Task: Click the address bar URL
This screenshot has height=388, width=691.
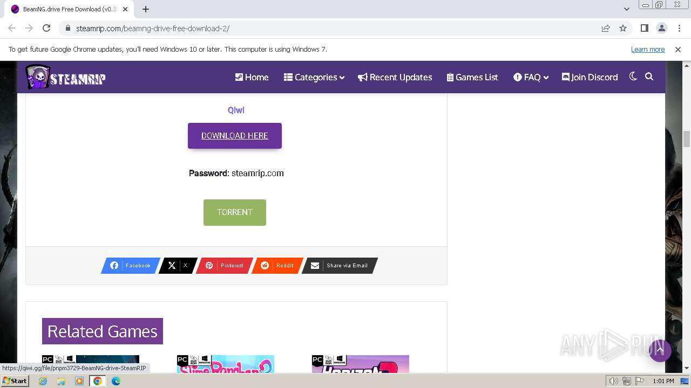Action: pos(153,29)
